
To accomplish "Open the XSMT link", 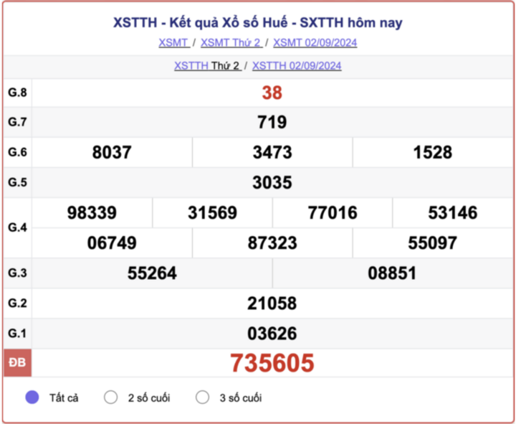I will pyautogui.click(x=173, y=42).
